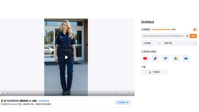The image size is (199, 112).
Task: Click the video progress seek bar
Action: pos(63,93)
